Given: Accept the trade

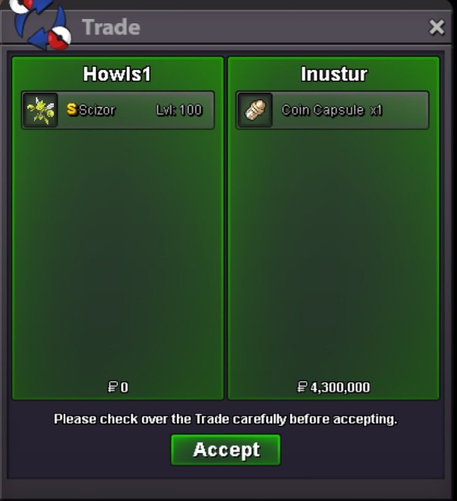Looking at the screenshot, I should pos(225,450).
